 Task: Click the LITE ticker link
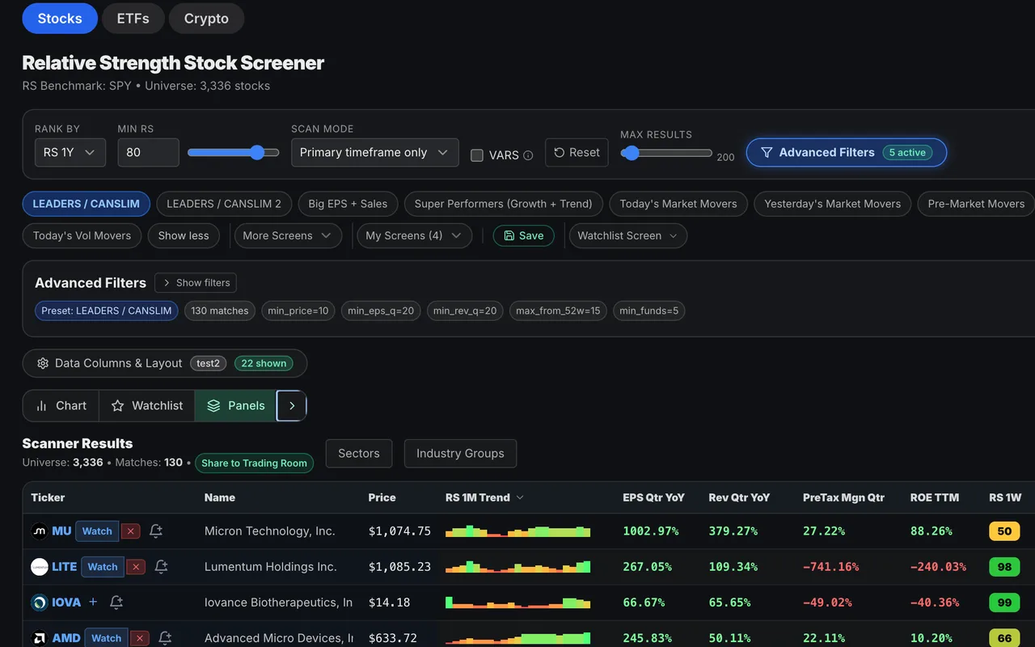coord(64,567)
